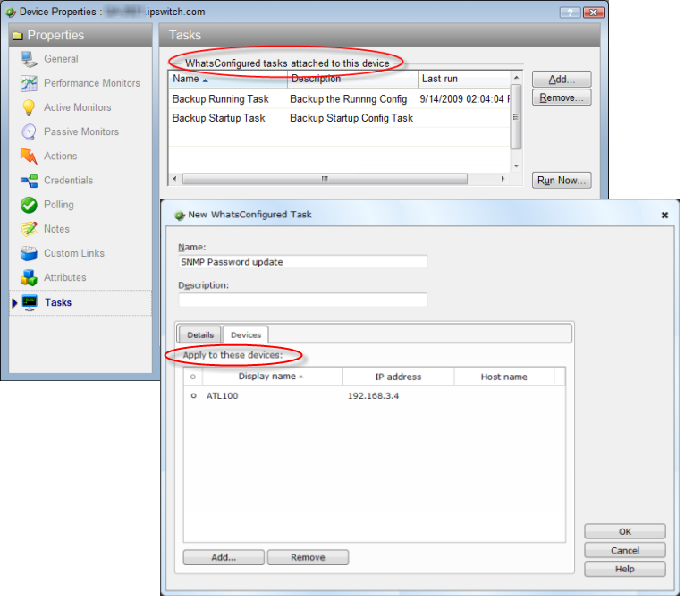Show the Custom Links section
The height and width of the screenshot is (601, 685).
[74, 253]
